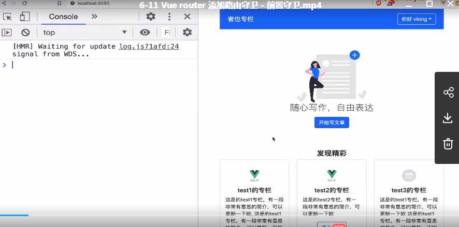This screenshot has height=227, width=459.
Task: Clear the console with the ban icon
Action: [x=25, y=33]
